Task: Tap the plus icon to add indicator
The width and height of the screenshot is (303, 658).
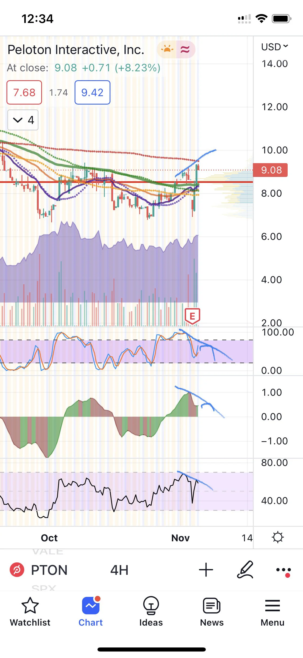Action: (206, 570)
